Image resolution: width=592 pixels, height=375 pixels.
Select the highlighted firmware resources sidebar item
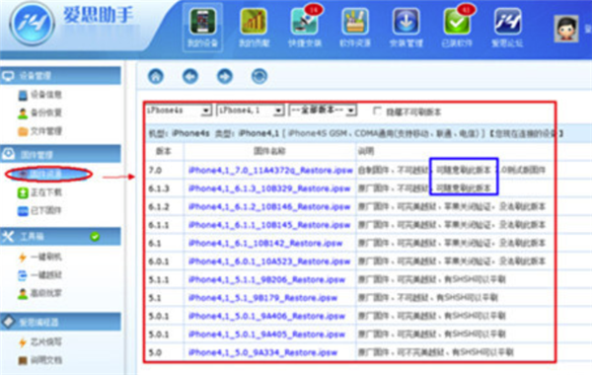click(48, 174)
